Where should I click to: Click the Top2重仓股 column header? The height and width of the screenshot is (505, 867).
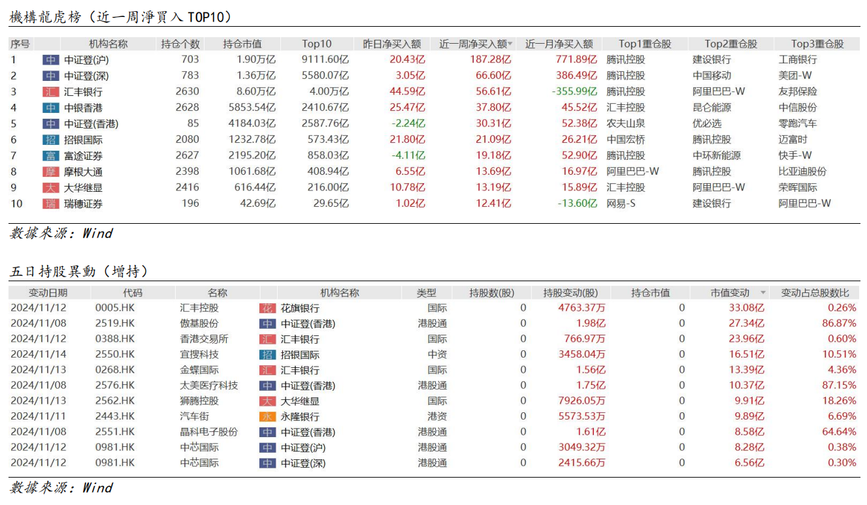[x=731, y=44]
